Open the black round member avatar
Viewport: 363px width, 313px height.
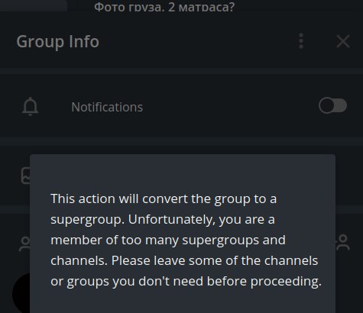tap(21, 293)
